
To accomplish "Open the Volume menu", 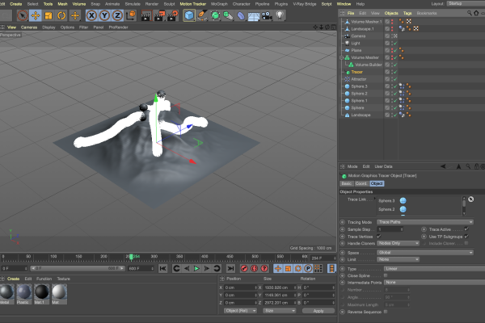I will [79, 4].
